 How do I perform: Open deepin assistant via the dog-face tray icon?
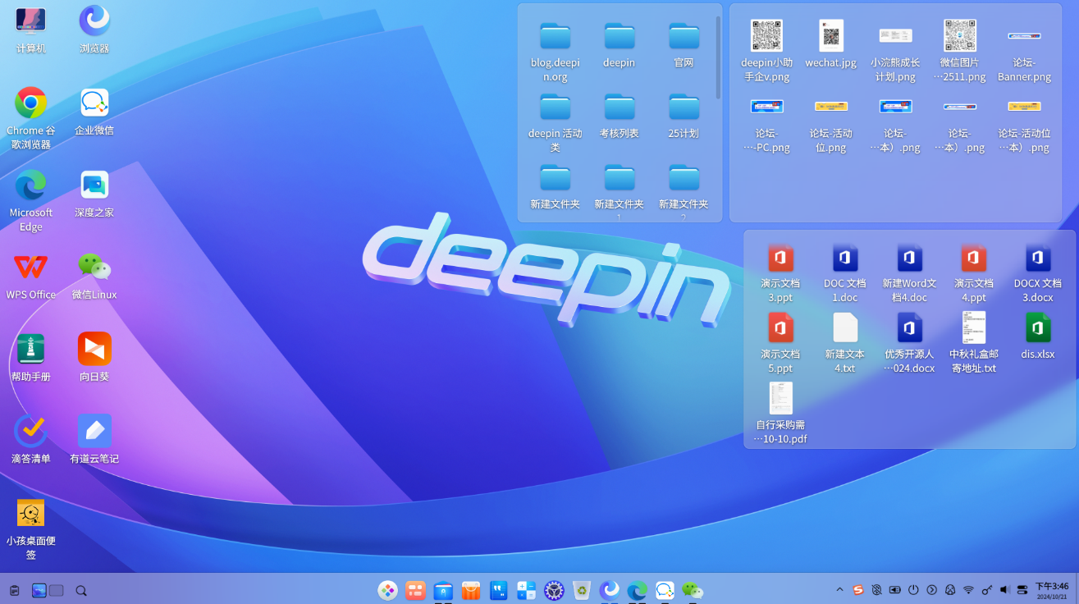coord(950,589)
